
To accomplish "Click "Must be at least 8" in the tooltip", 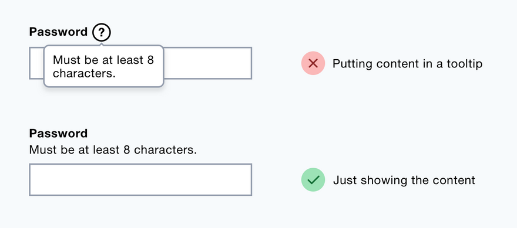I will coord(103,60).
